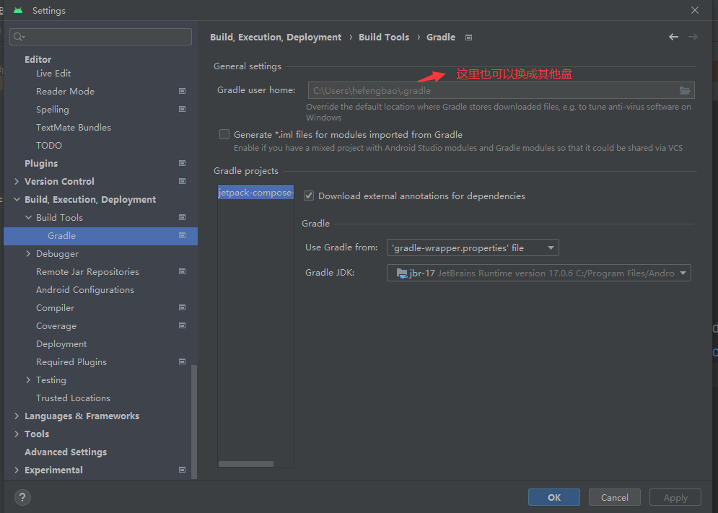The width and height of the screenshot is (718, 513).
Task: Click the Android Studio logo in title bar
Action: click(x=18, y=10)
